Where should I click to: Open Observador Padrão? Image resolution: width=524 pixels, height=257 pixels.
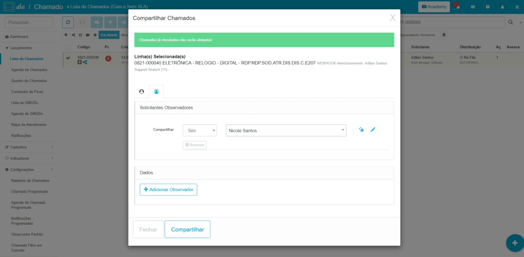pyautogui.click(x=27, y=234)
